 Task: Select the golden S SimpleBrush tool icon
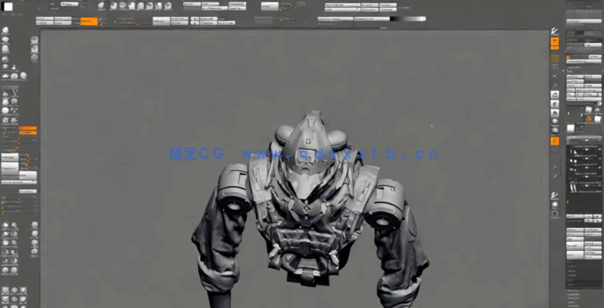coord(588,119)
